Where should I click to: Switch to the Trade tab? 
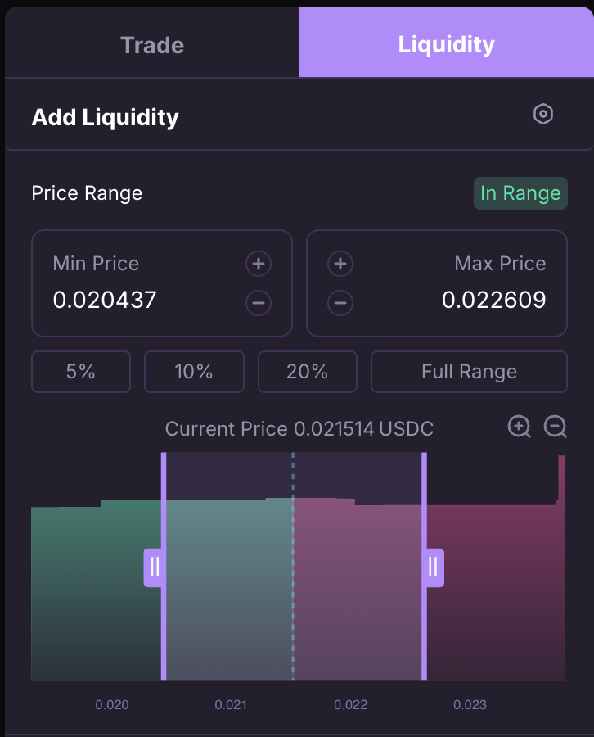pos(152,44)
